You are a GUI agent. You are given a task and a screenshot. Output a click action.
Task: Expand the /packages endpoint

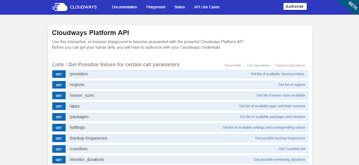coord(79,117)
